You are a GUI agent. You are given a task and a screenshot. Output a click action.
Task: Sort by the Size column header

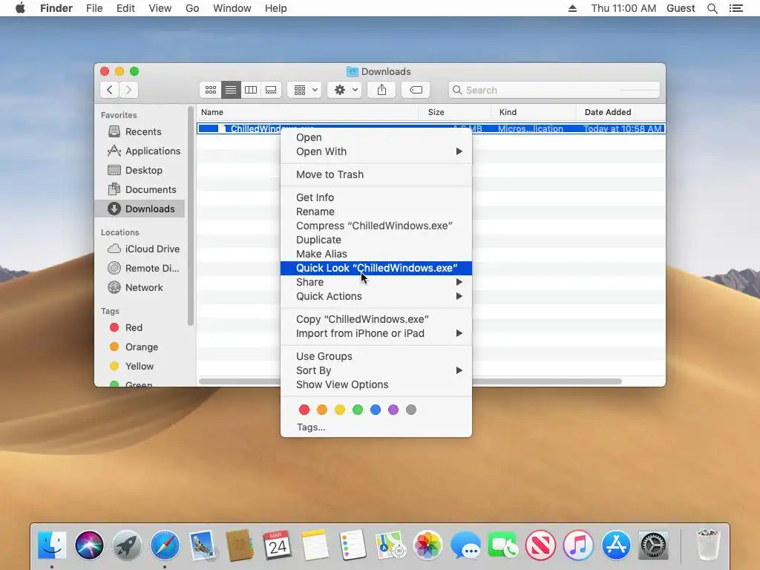click(x=455, y=113)
